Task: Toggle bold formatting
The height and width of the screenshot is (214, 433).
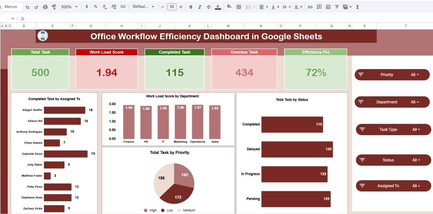Action: [191, 7]
